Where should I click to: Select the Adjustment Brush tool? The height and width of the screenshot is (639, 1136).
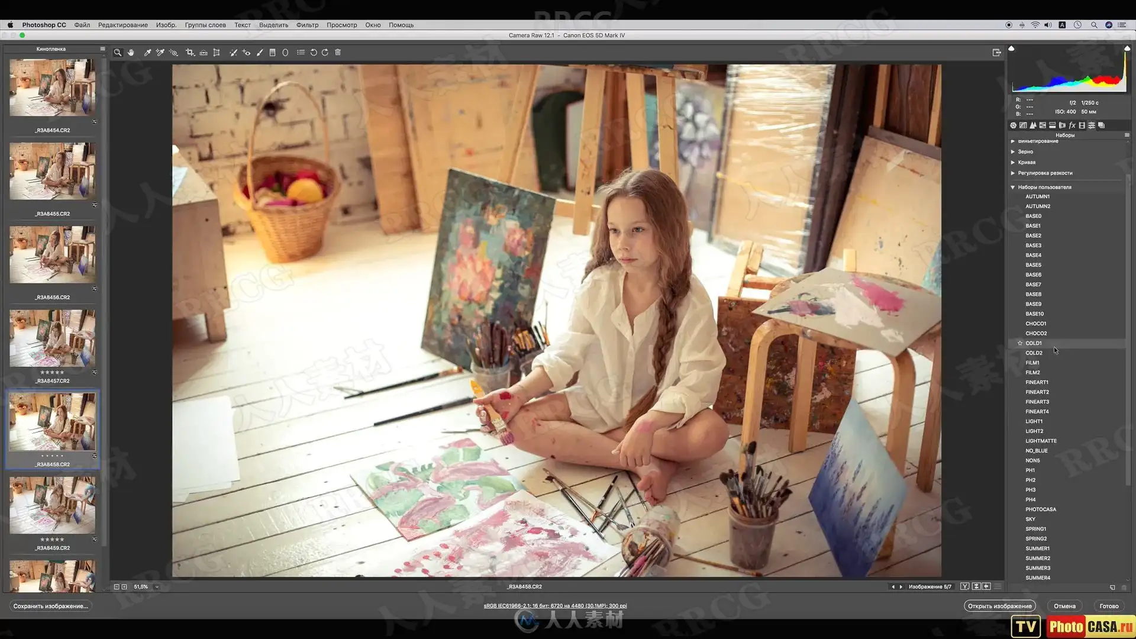pos(259,53)
